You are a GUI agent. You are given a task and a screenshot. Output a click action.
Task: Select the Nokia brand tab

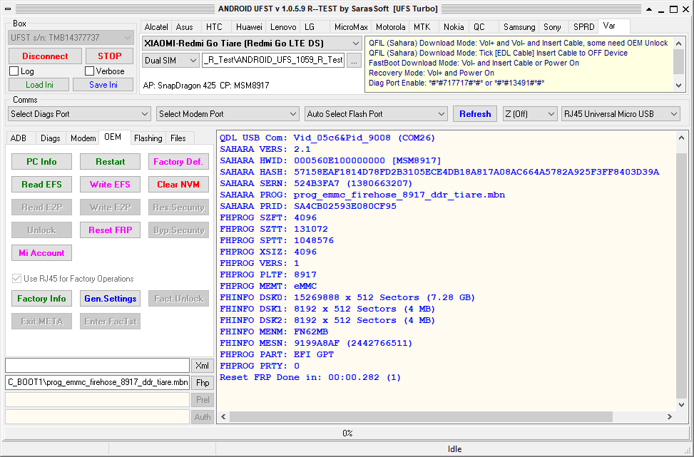click(x=454, y=27)
